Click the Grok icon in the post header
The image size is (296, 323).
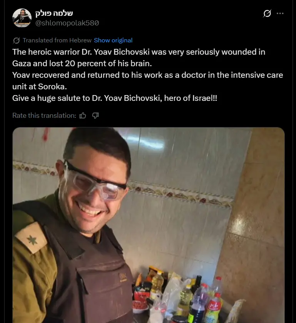(267, 13)
